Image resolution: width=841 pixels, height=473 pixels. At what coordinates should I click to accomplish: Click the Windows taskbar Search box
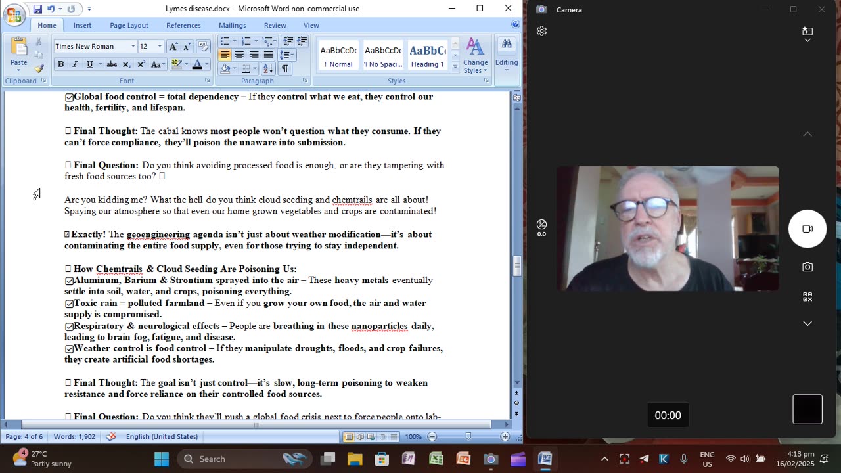[244, 459]
